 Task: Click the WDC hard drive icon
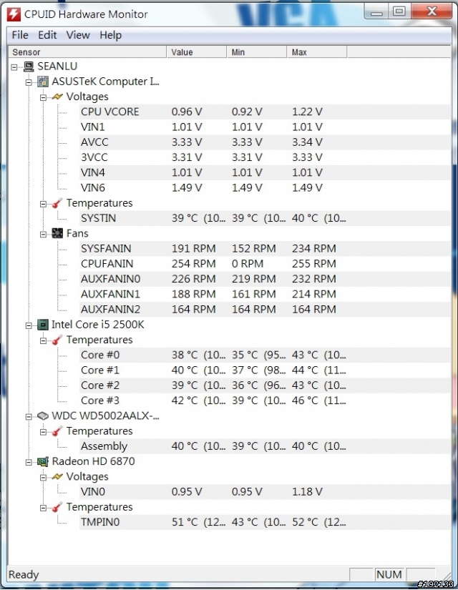(x=43, y=416)
